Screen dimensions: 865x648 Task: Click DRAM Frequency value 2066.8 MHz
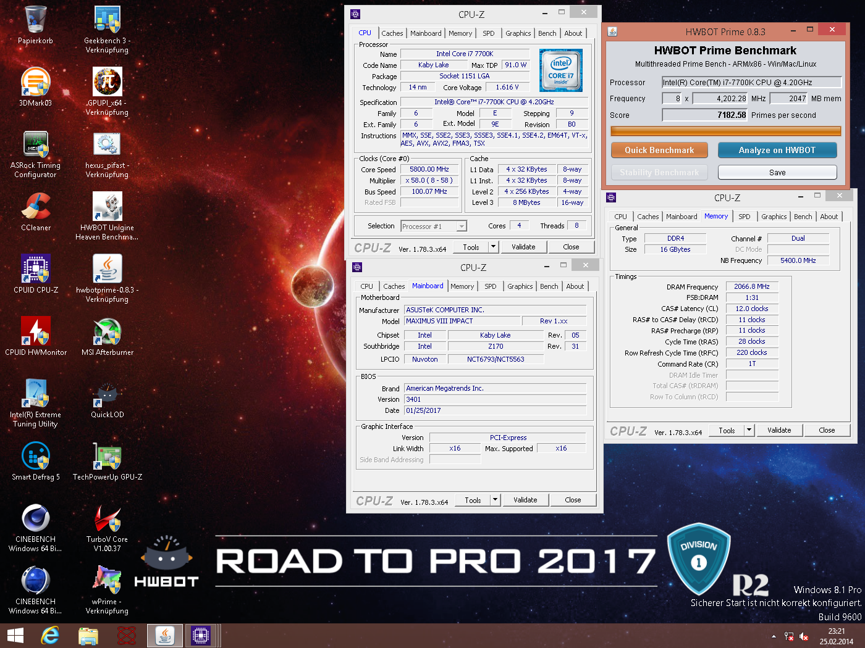[752, 286]
